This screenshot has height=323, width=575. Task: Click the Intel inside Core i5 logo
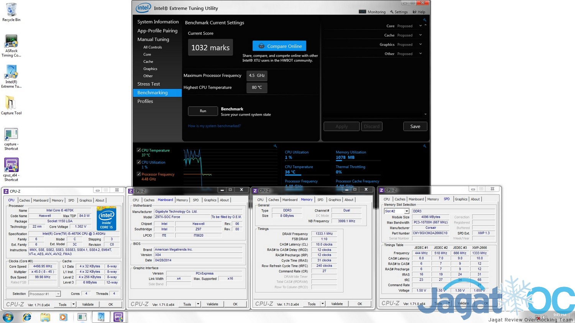coord(107,219)
